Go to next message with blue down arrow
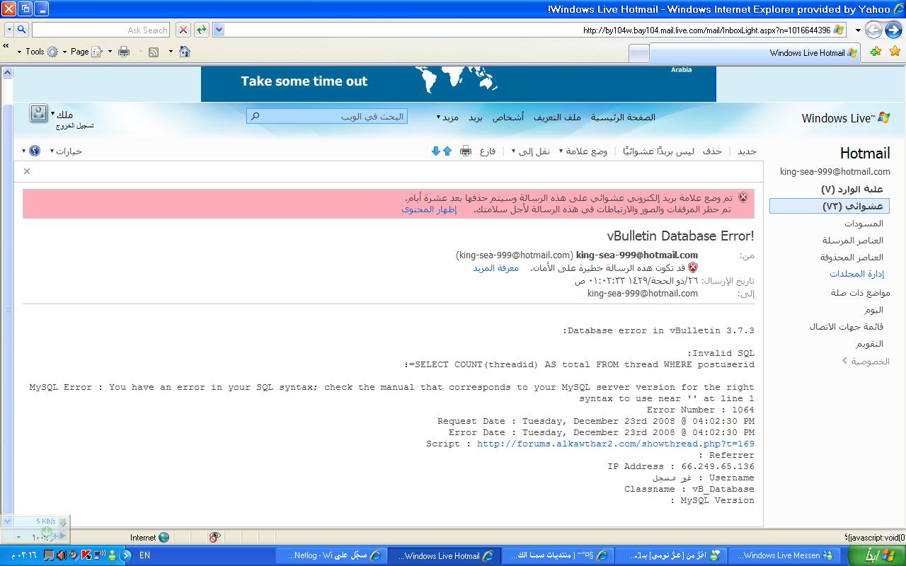This screenshot has width=906, height=566. coord(435,151)
